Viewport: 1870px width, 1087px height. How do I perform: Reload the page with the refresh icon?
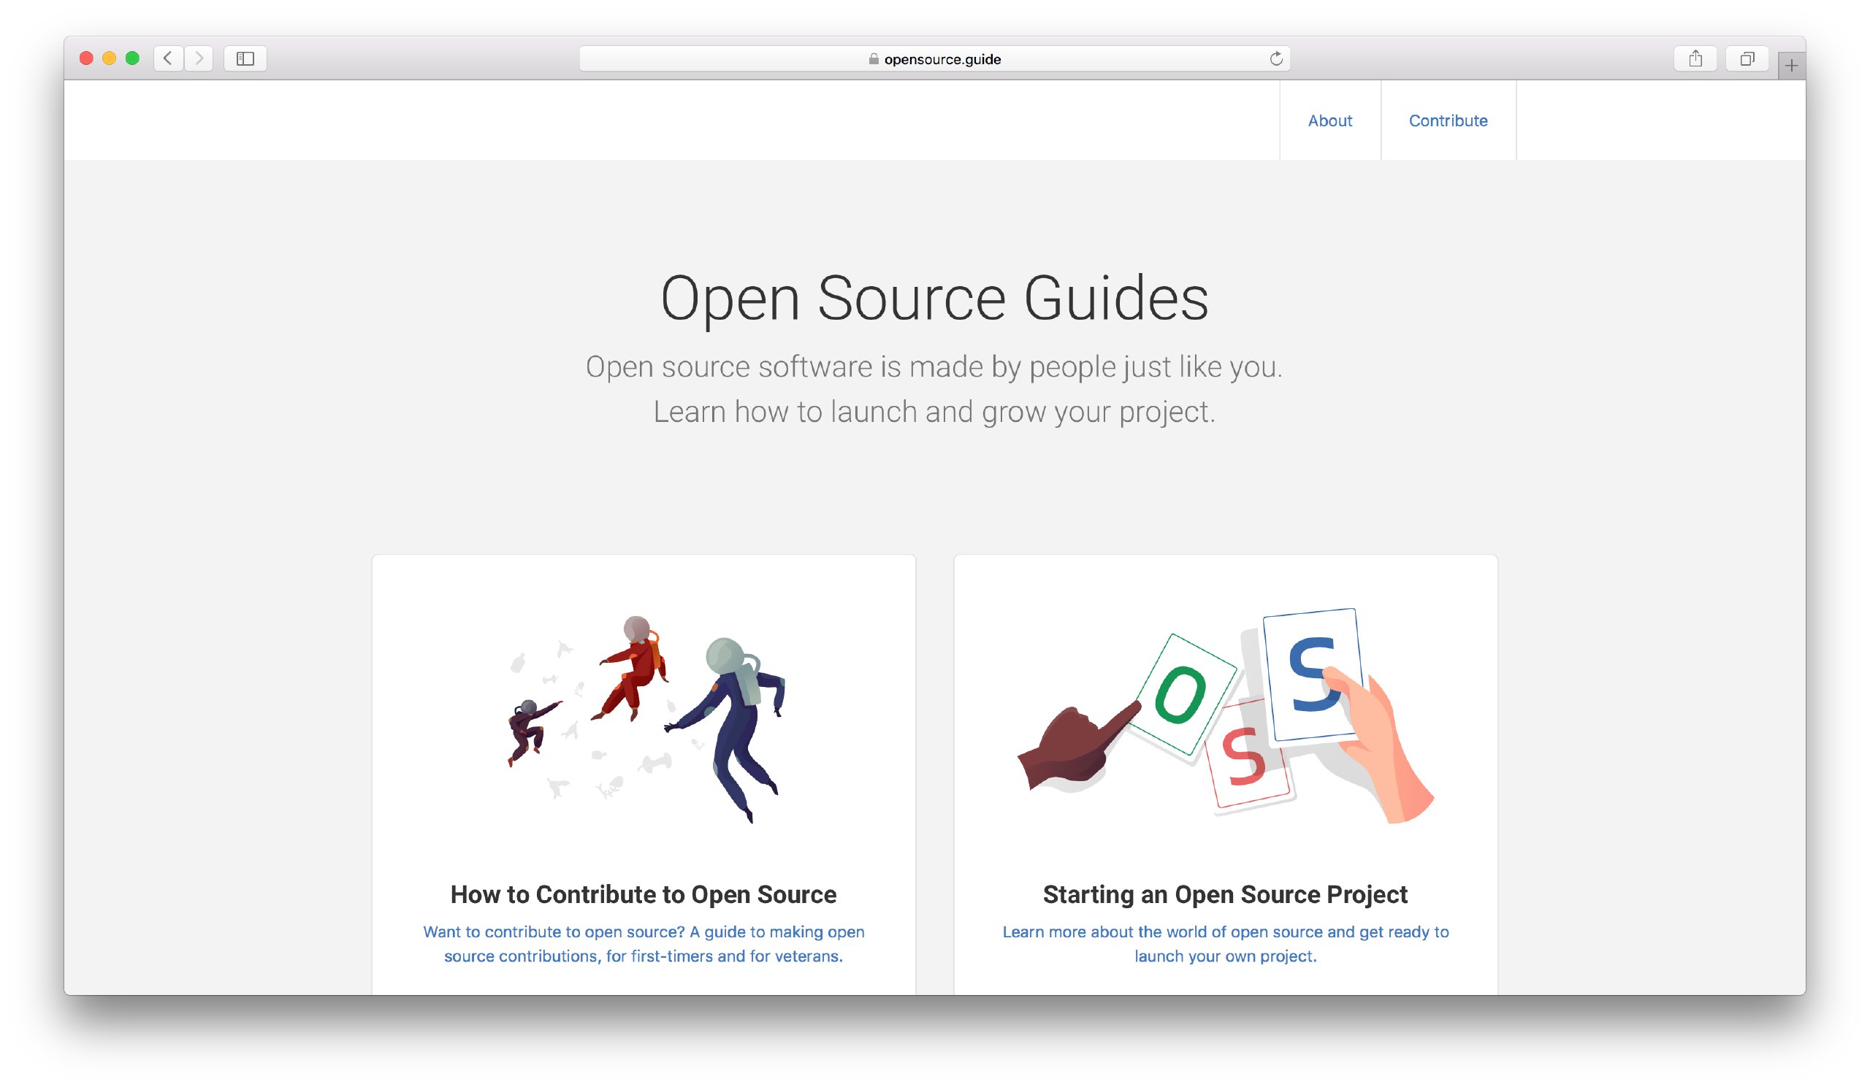tap(1276, 58)
